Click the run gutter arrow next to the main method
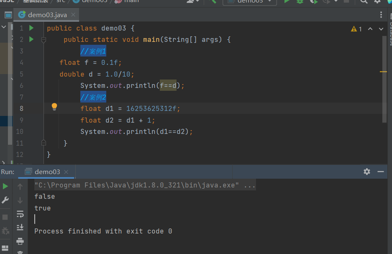The height and width of the screenshot is (254, 392). coord(31,39)
